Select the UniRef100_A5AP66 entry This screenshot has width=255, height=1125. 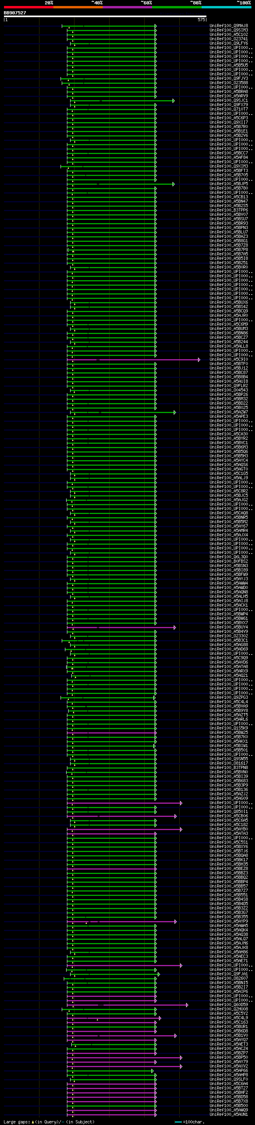tap(229, 1070)
